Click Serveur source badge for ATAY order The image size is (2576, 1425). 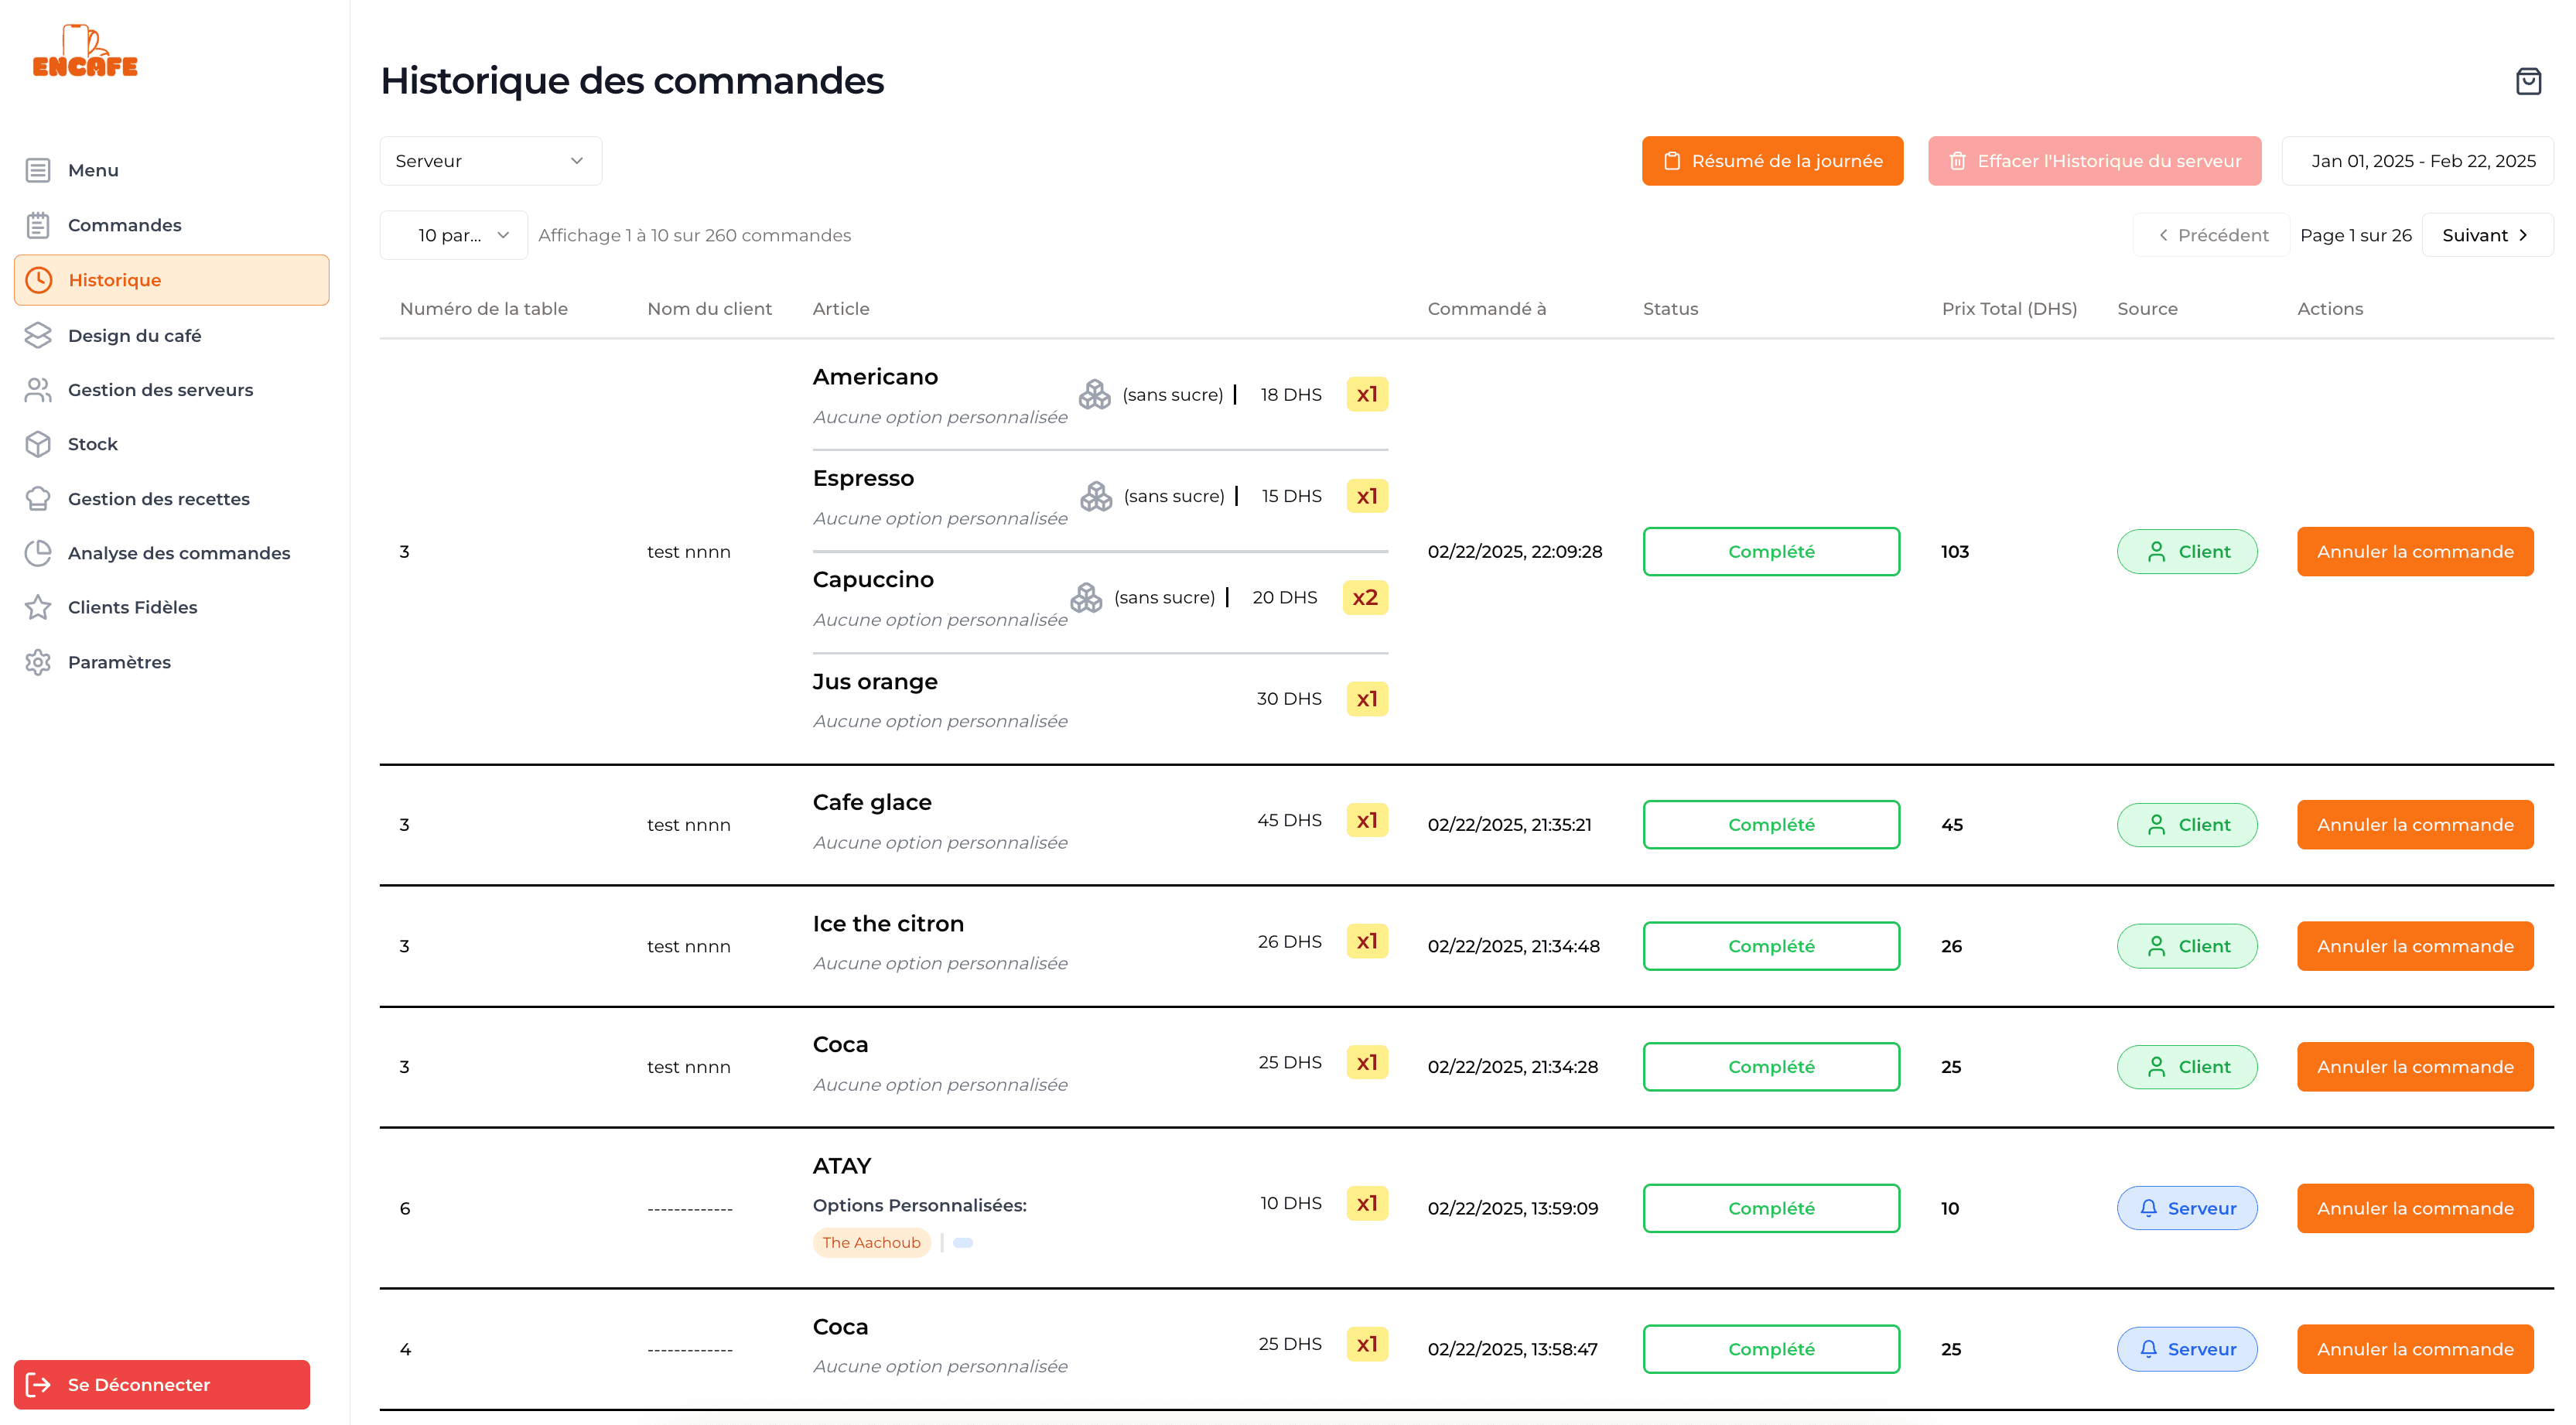click(x=2187, y=1208)
